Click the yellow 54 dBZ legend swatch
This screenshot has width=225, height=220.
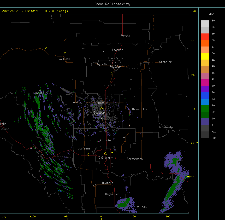click(205, 56)
